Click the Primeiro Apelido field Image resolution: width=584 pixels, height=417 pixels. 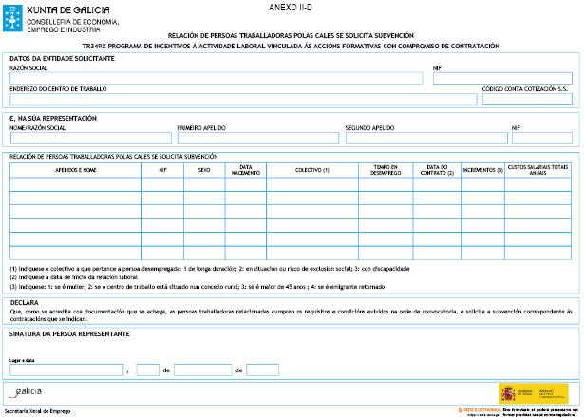[257, 139]
